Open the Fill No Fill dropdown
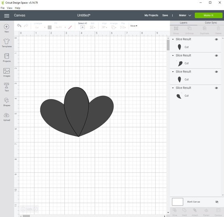Image resolution: width=224 pixels, height=217 pixels. [x=61, y=27]
